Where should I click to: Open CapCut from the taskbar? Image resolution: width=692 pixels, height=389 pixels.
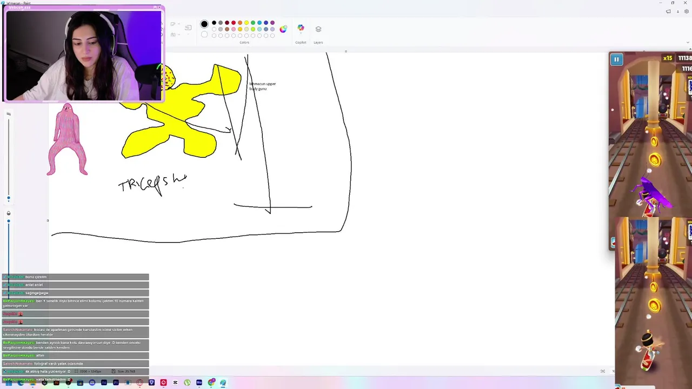pos(175,383)
